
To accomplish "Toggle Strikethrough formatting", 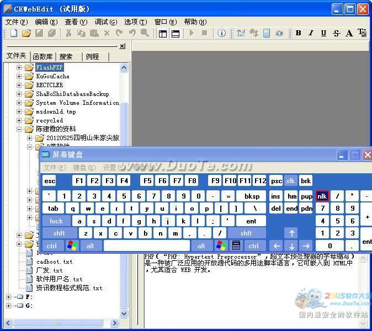I will point(336,33).
